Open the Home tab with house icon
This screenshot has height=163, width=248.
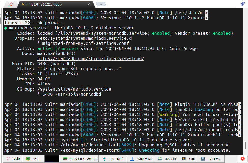coord(11,4)
